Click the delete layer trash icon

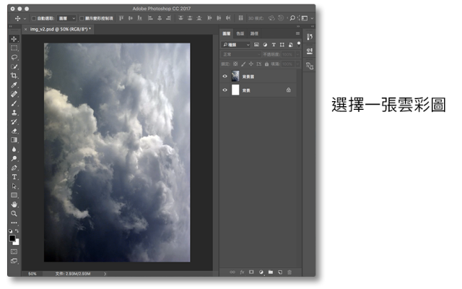point(290,272)
